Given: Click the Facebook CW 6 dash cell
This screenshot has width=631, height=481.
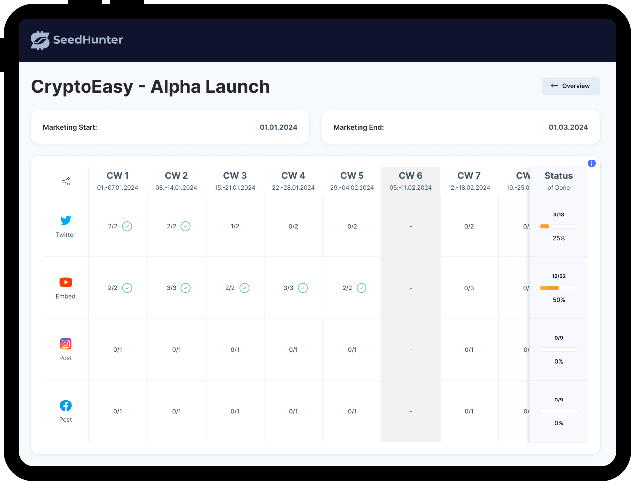Looking at the screenshot, I should coord(411,411).
